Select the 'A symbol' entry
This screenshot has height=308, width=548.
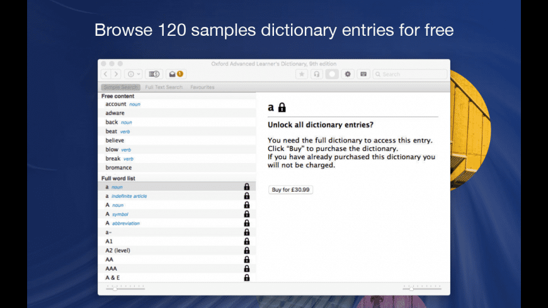point(177,214)
